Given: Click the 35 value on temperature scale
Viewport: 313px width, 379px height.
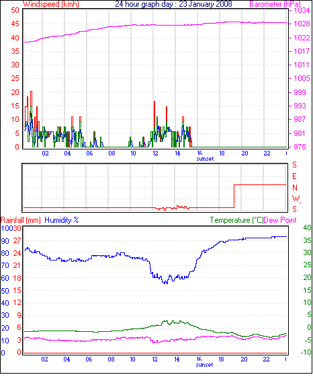Looking at the screenshot, I should [307, 240].
